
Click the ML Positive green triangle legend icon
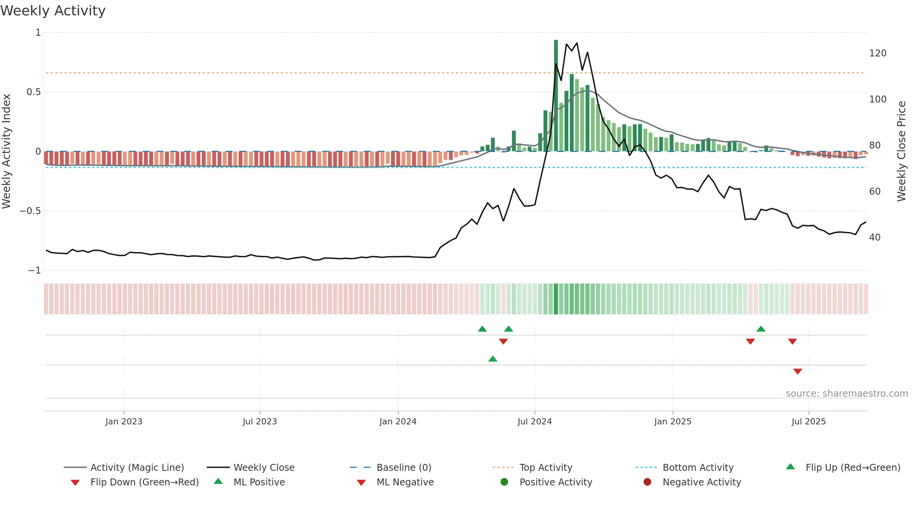pyautogui.click(x=218, y=481)
